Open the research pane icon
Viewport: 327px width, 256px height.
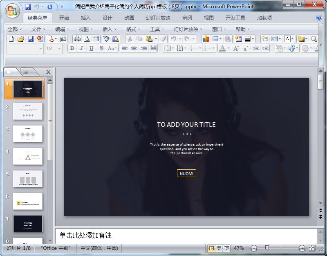[115, 39]
